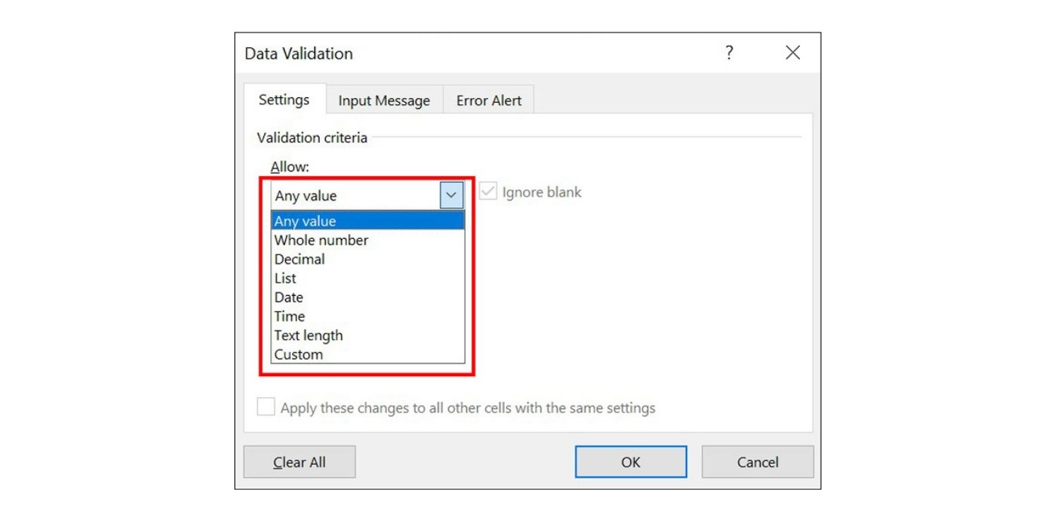Enable applying changes to all cells with same settings
Screen dimensions: 1056x522
pos(266,407)
